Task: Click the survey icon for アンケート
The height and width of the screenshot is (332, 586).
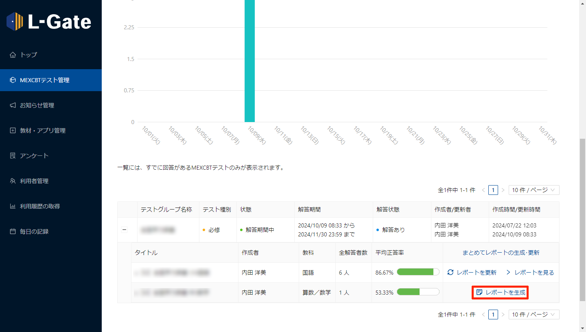Action: 13,156
